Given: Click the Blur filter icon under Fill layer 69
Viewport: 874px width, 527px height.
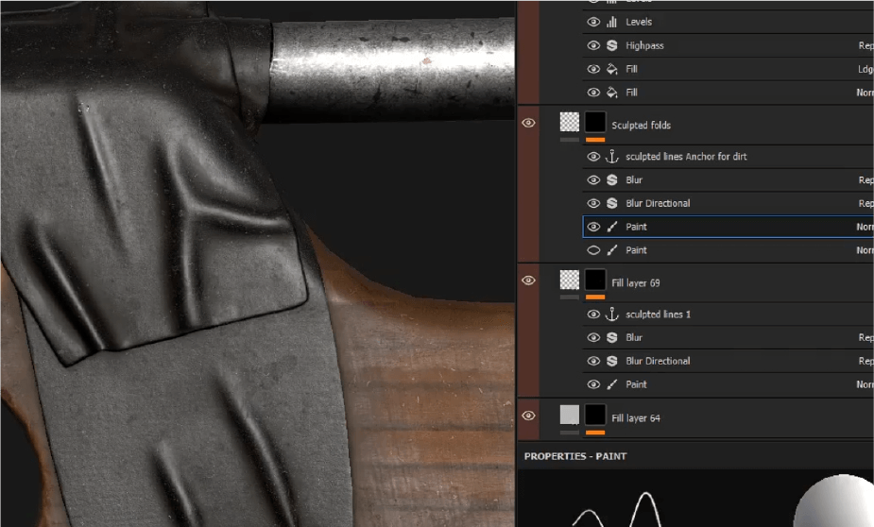Looking at the screenshot, I should click(612, 337).
